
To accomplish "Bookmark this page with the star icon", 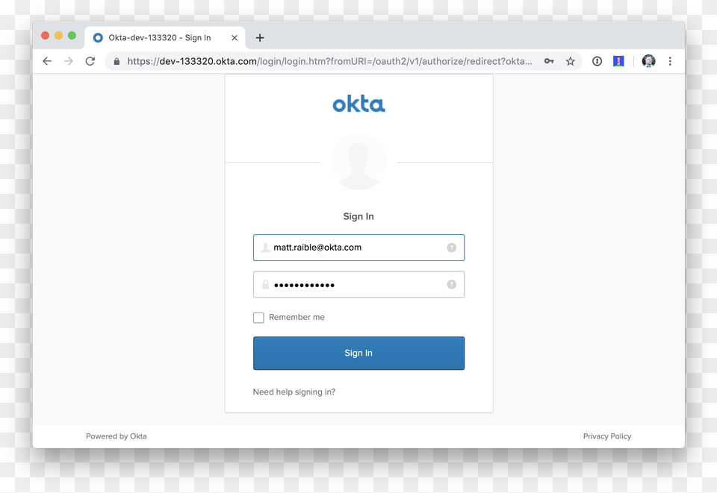I will [x=571, y=61].
